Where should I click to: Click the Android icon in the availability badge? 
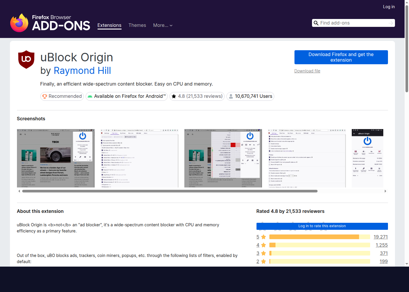pos(90,96)
